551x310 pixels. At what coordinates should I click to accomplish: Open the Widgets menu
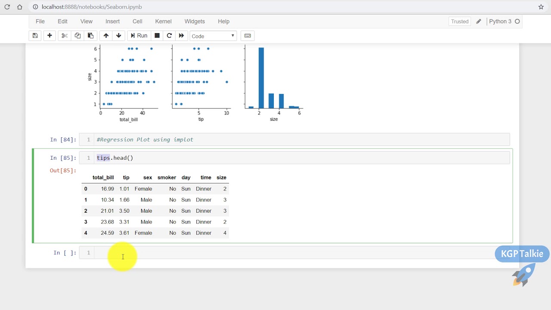195,21
